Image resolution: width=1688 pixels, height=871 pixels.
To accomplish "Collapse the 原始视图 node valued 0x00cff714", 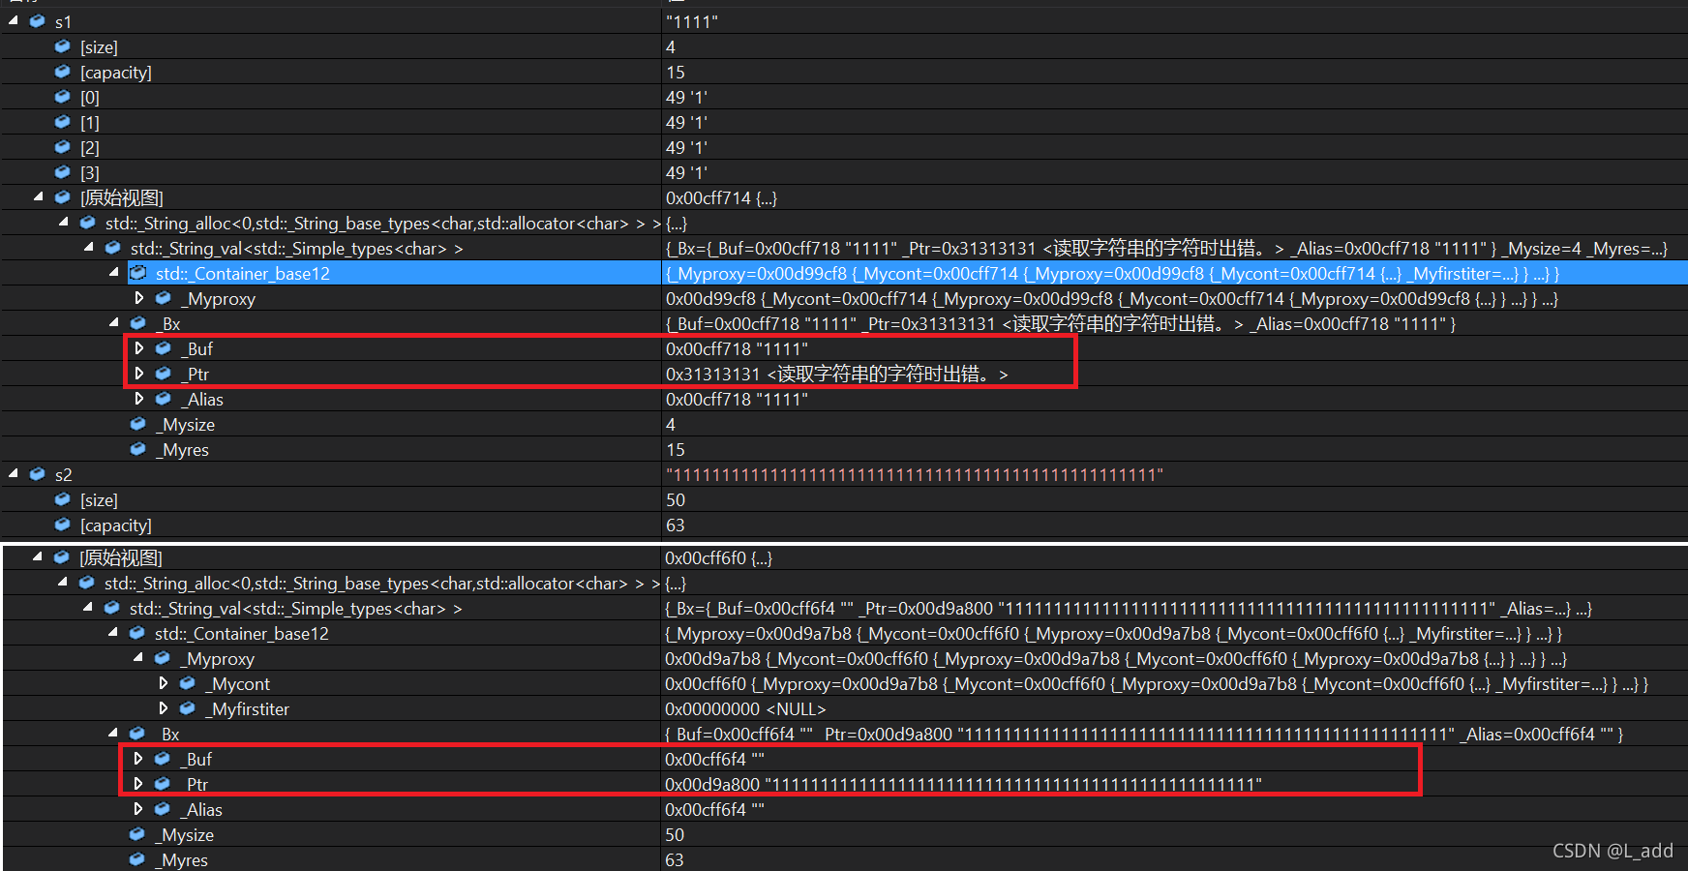I will [x=39, y=196].
